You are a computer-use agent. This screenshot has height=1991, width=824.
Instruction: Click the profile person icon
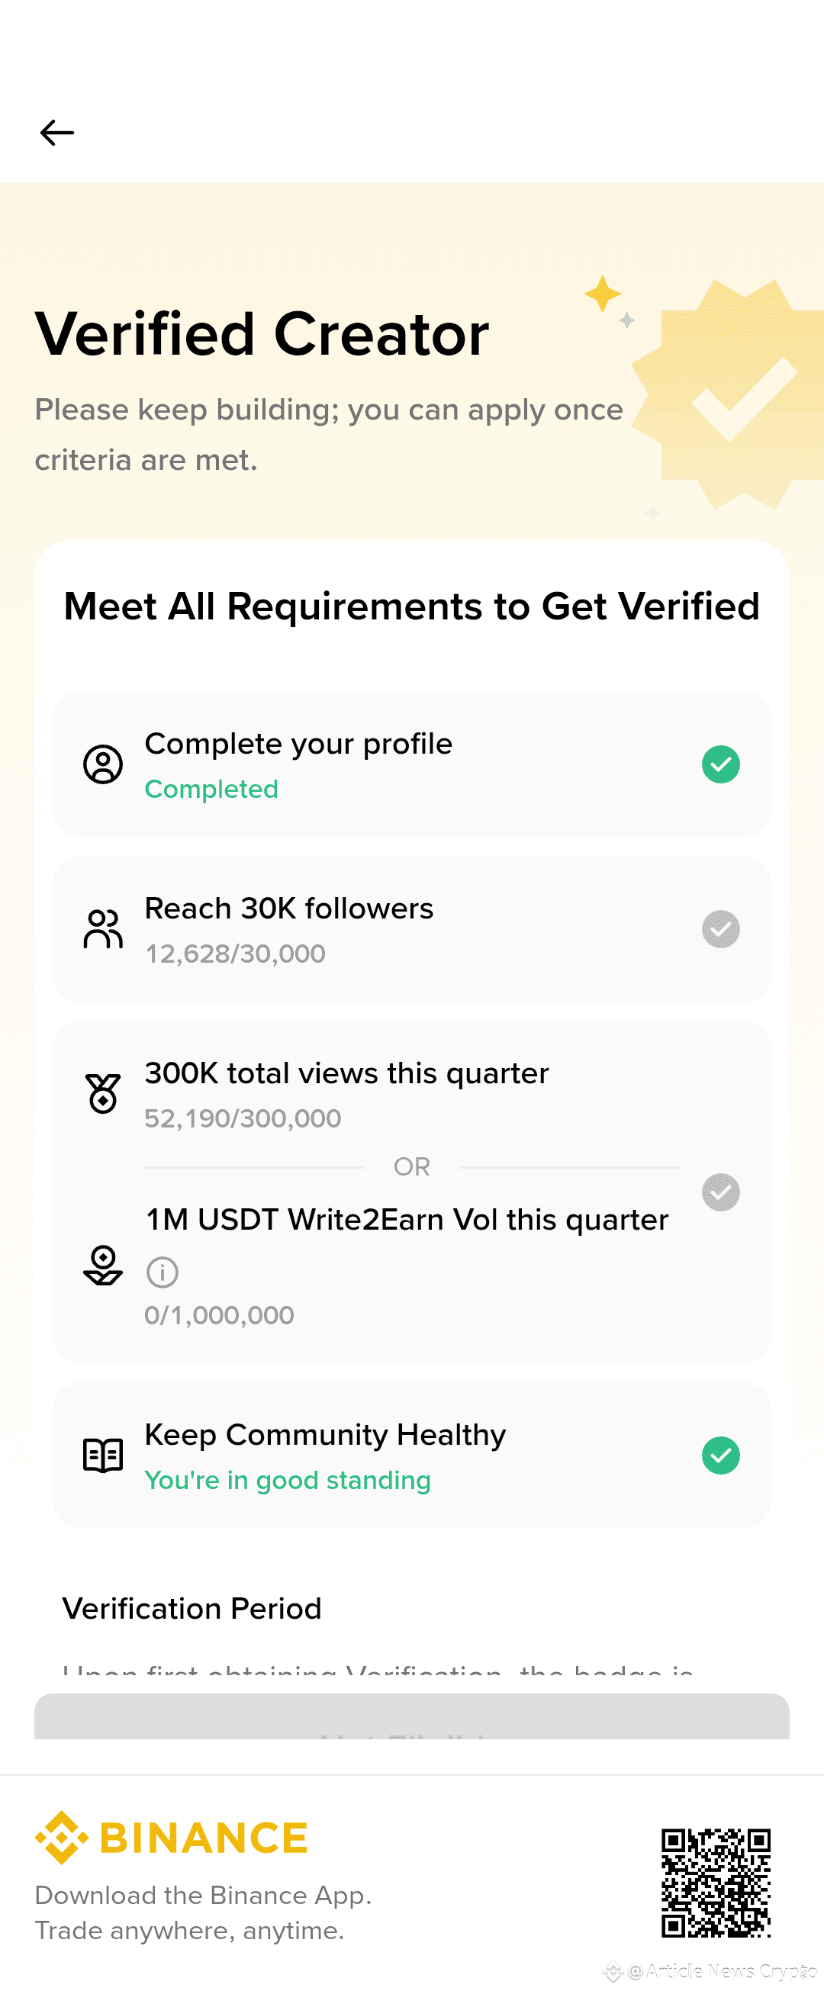click(103, 764)
